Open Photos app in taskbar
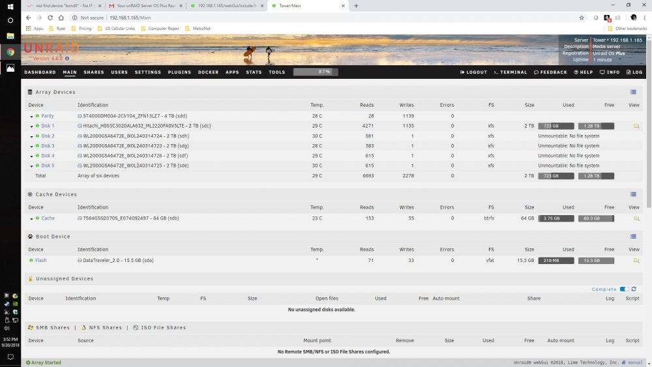 click(10, 68)
